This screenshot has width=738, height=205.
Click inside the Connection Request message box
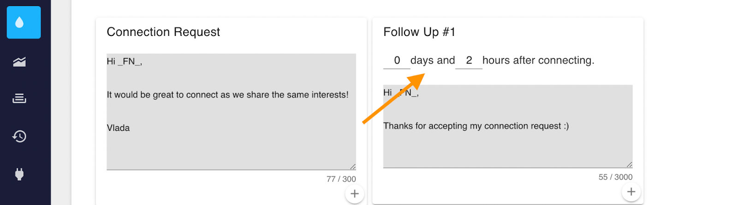231,147
